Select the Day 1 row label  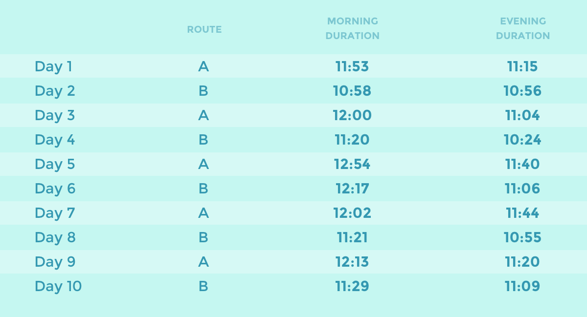point(53,66)
